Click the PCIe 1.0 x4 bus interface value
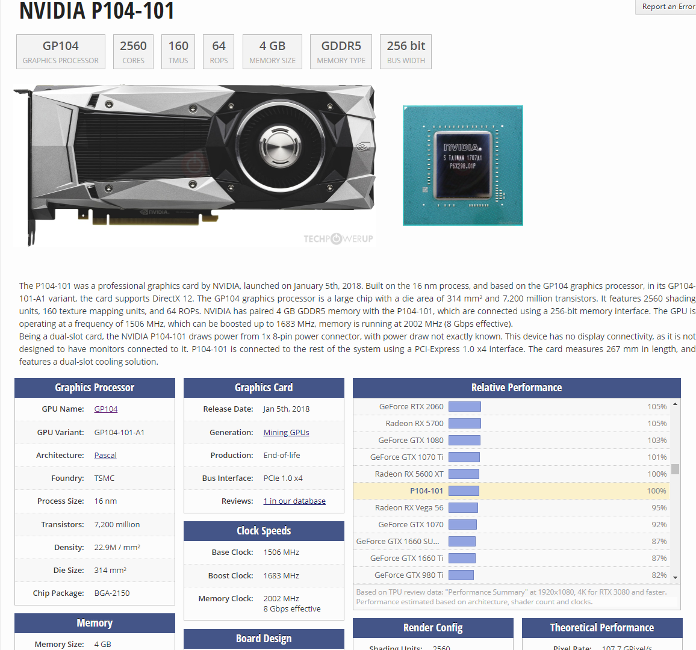696x650 pixels. [283, 478]
